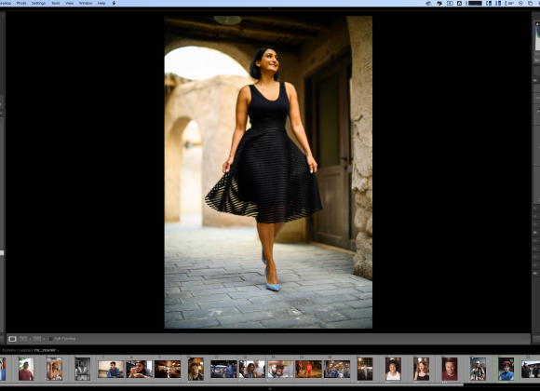Select thumbnail 11 of blue street scene

click(x=223, y=370)
